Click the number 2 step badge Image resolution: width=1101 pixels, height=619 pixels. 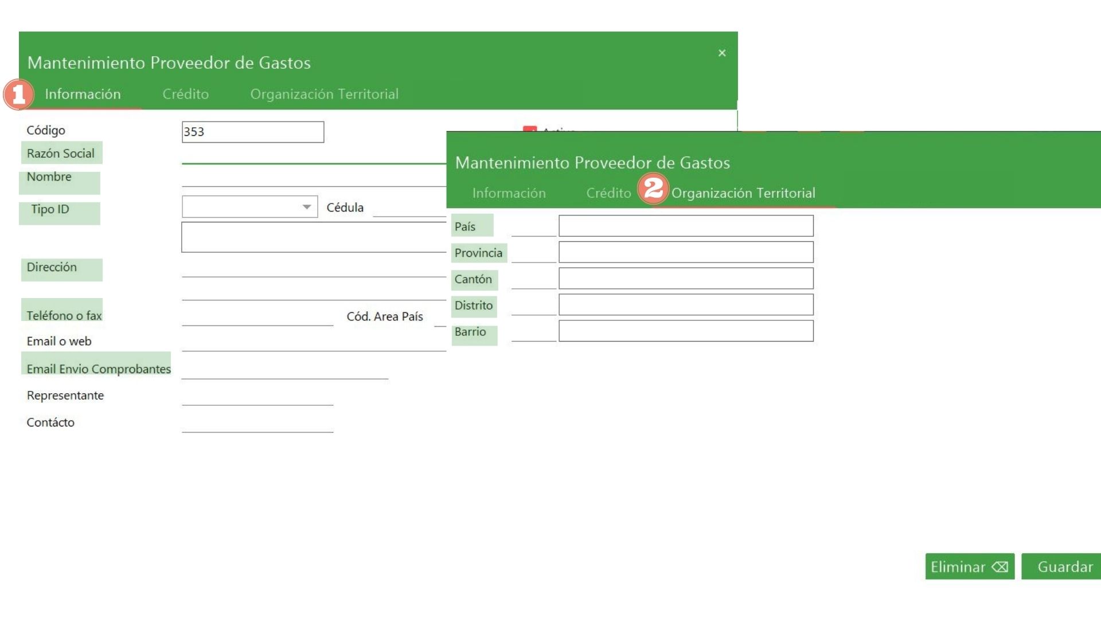(653, 188)
